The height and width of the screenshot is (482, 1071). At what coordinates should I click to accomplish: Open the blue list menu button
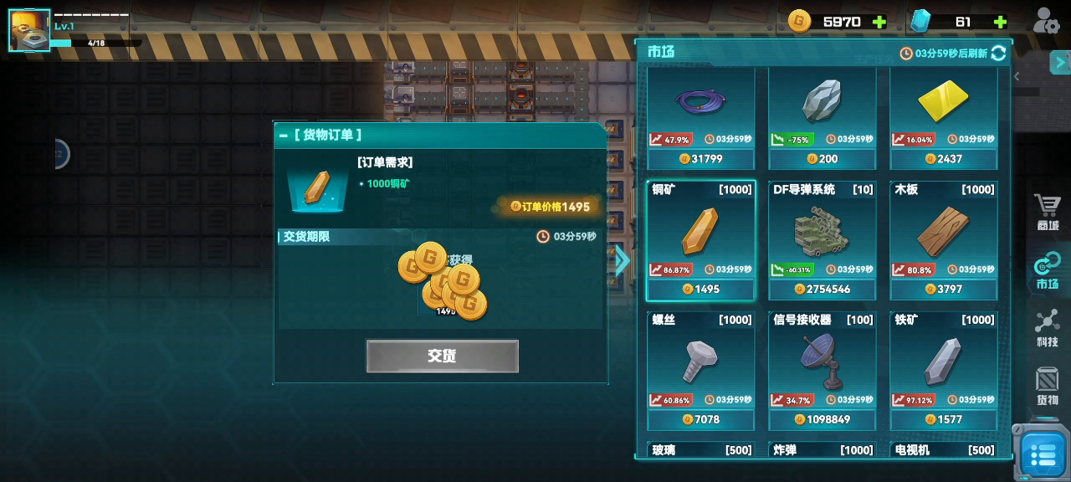(x=1042, y=454)
